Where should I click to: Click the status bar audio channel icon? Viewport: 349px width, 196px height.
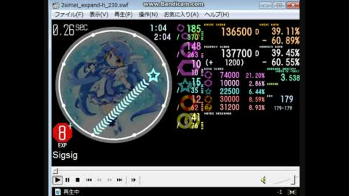(292, 192)
